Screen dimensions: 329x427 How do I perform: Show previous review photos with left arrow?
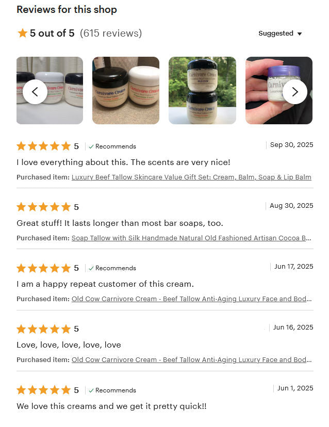coord(35,92)
